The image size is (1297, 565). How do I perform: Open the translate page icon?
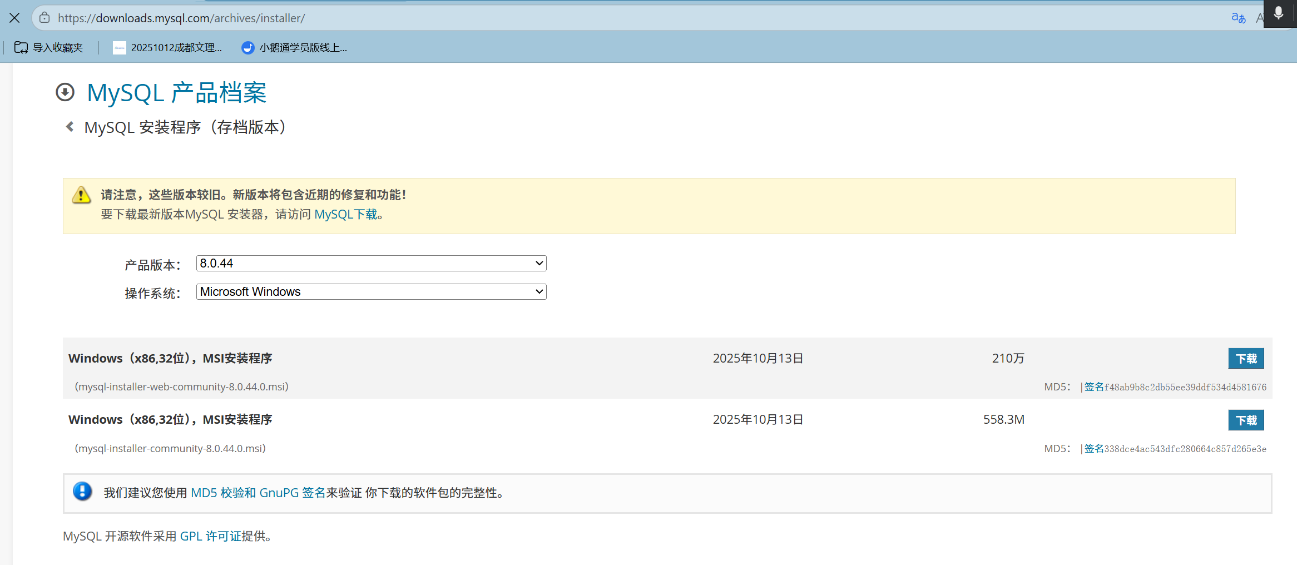coord(1238,18)
